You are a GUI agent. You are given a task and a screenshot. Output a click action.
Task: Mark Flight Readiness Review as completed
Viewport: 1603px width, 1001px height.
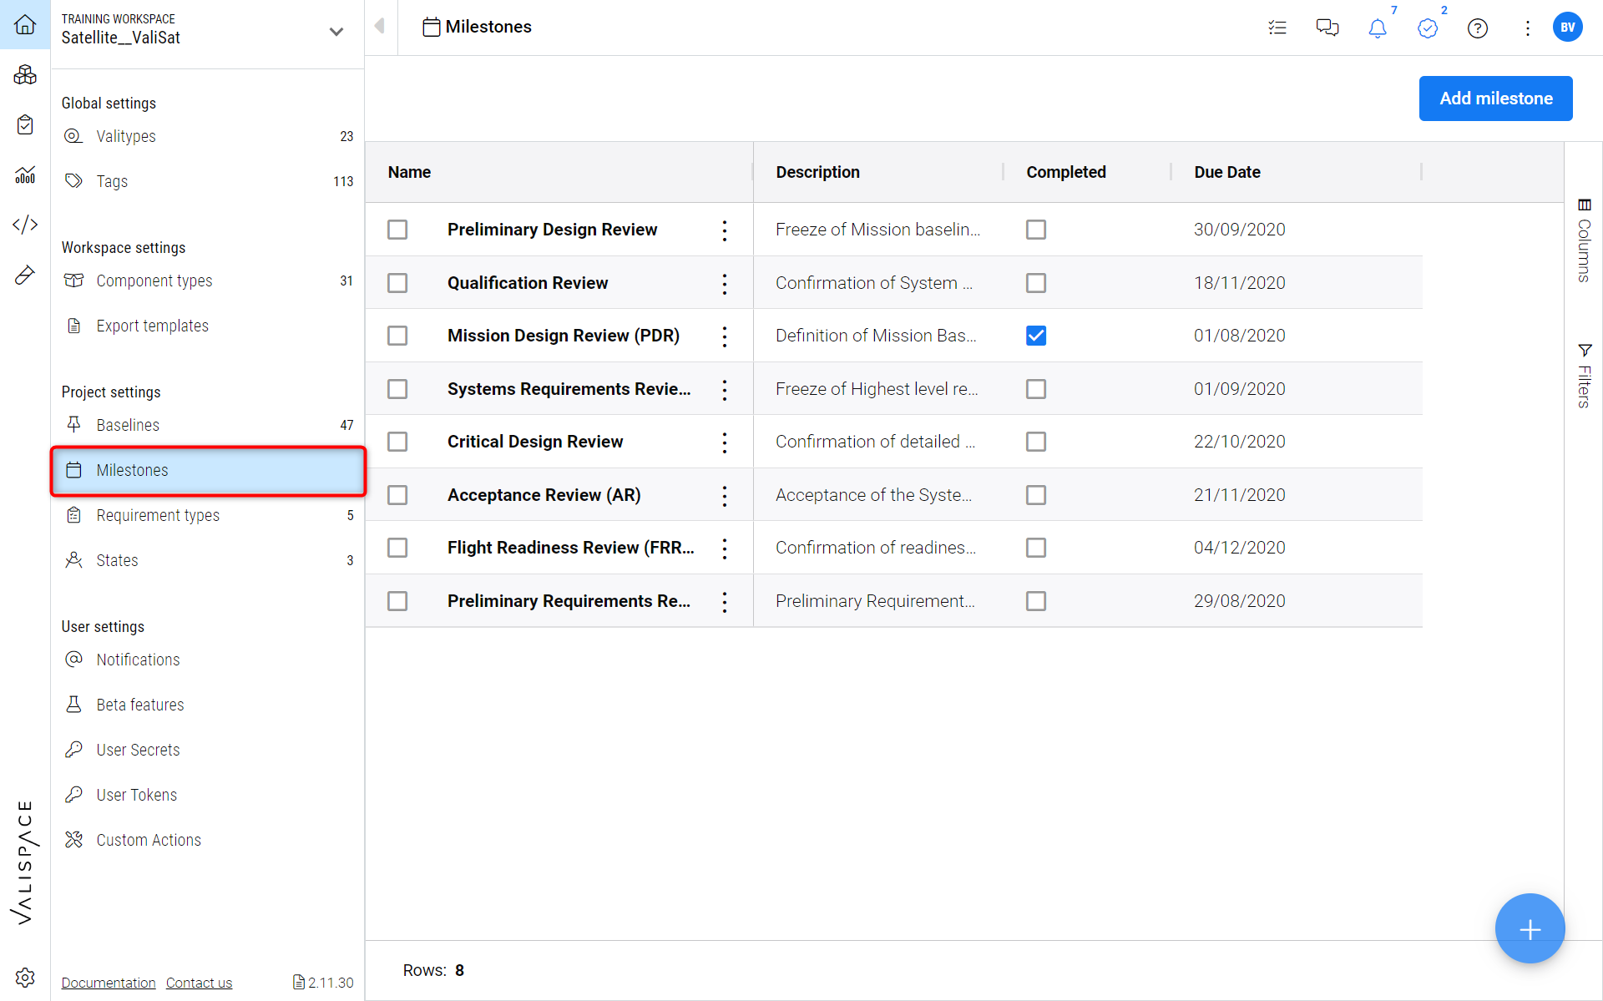(1036, 548)
